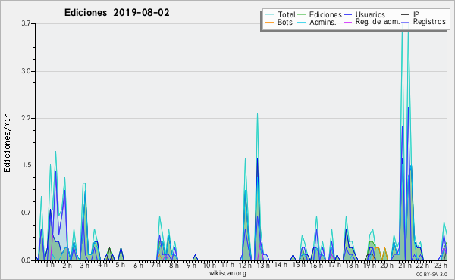Image resolution: width=455 pixels, height=280 pixels.
Task: Click the 'Bots' legend entry
Action: [x=284, y=22]
